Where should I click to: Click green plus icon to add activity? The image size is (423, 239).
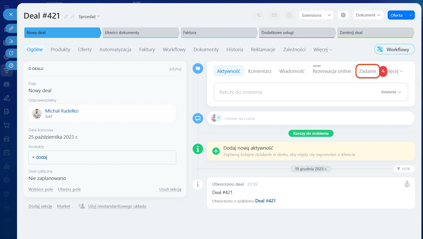[216, 151]
